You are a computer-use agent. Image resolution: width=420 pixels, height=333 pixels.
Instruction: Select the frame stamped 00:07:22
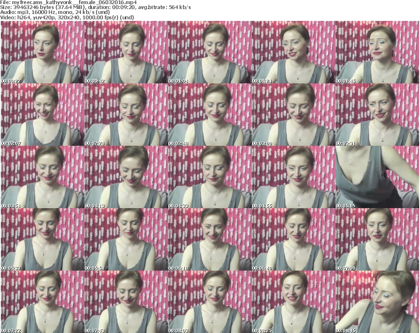click(42, 302)
